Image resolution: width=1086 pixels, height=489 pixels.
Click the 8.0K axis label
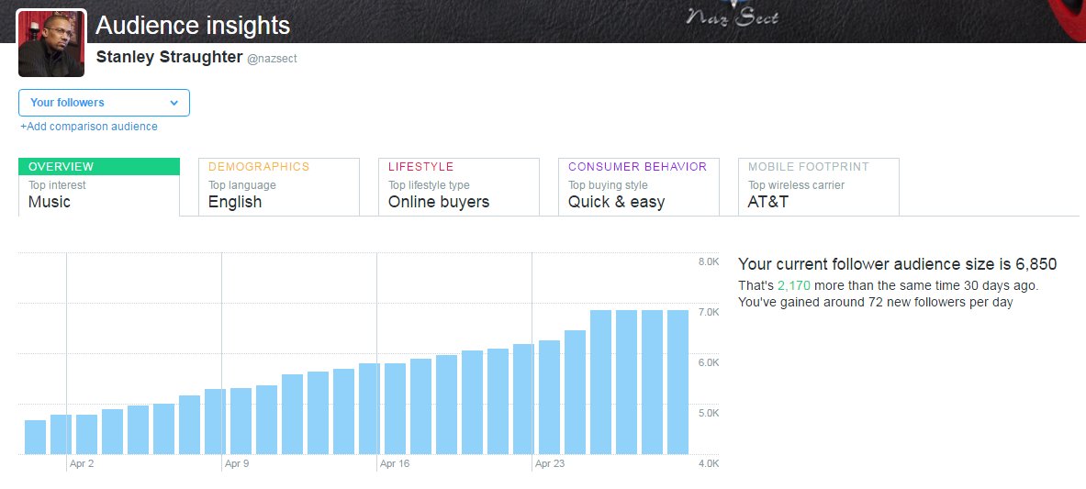tap(709, 261)
